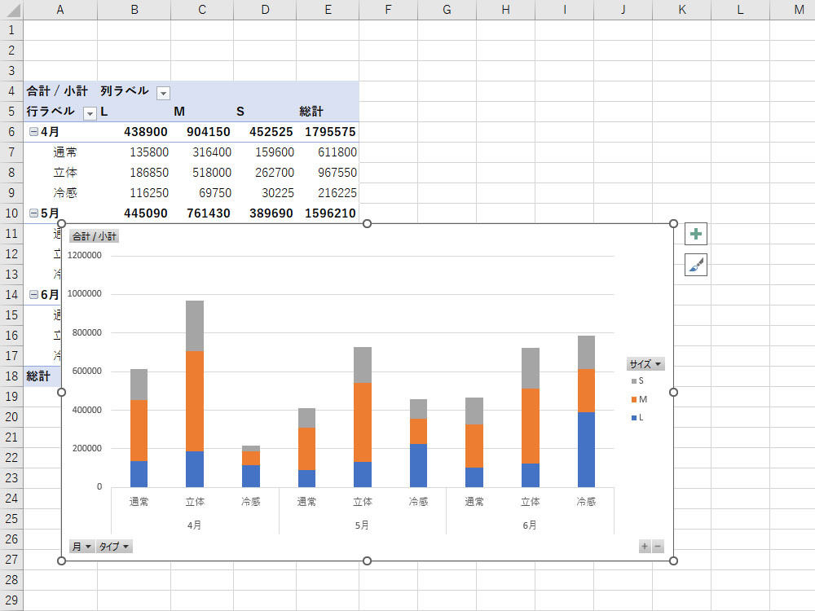
Task: Click the orange segment of the 4月 立体 bar
Action: coord(195,401)
